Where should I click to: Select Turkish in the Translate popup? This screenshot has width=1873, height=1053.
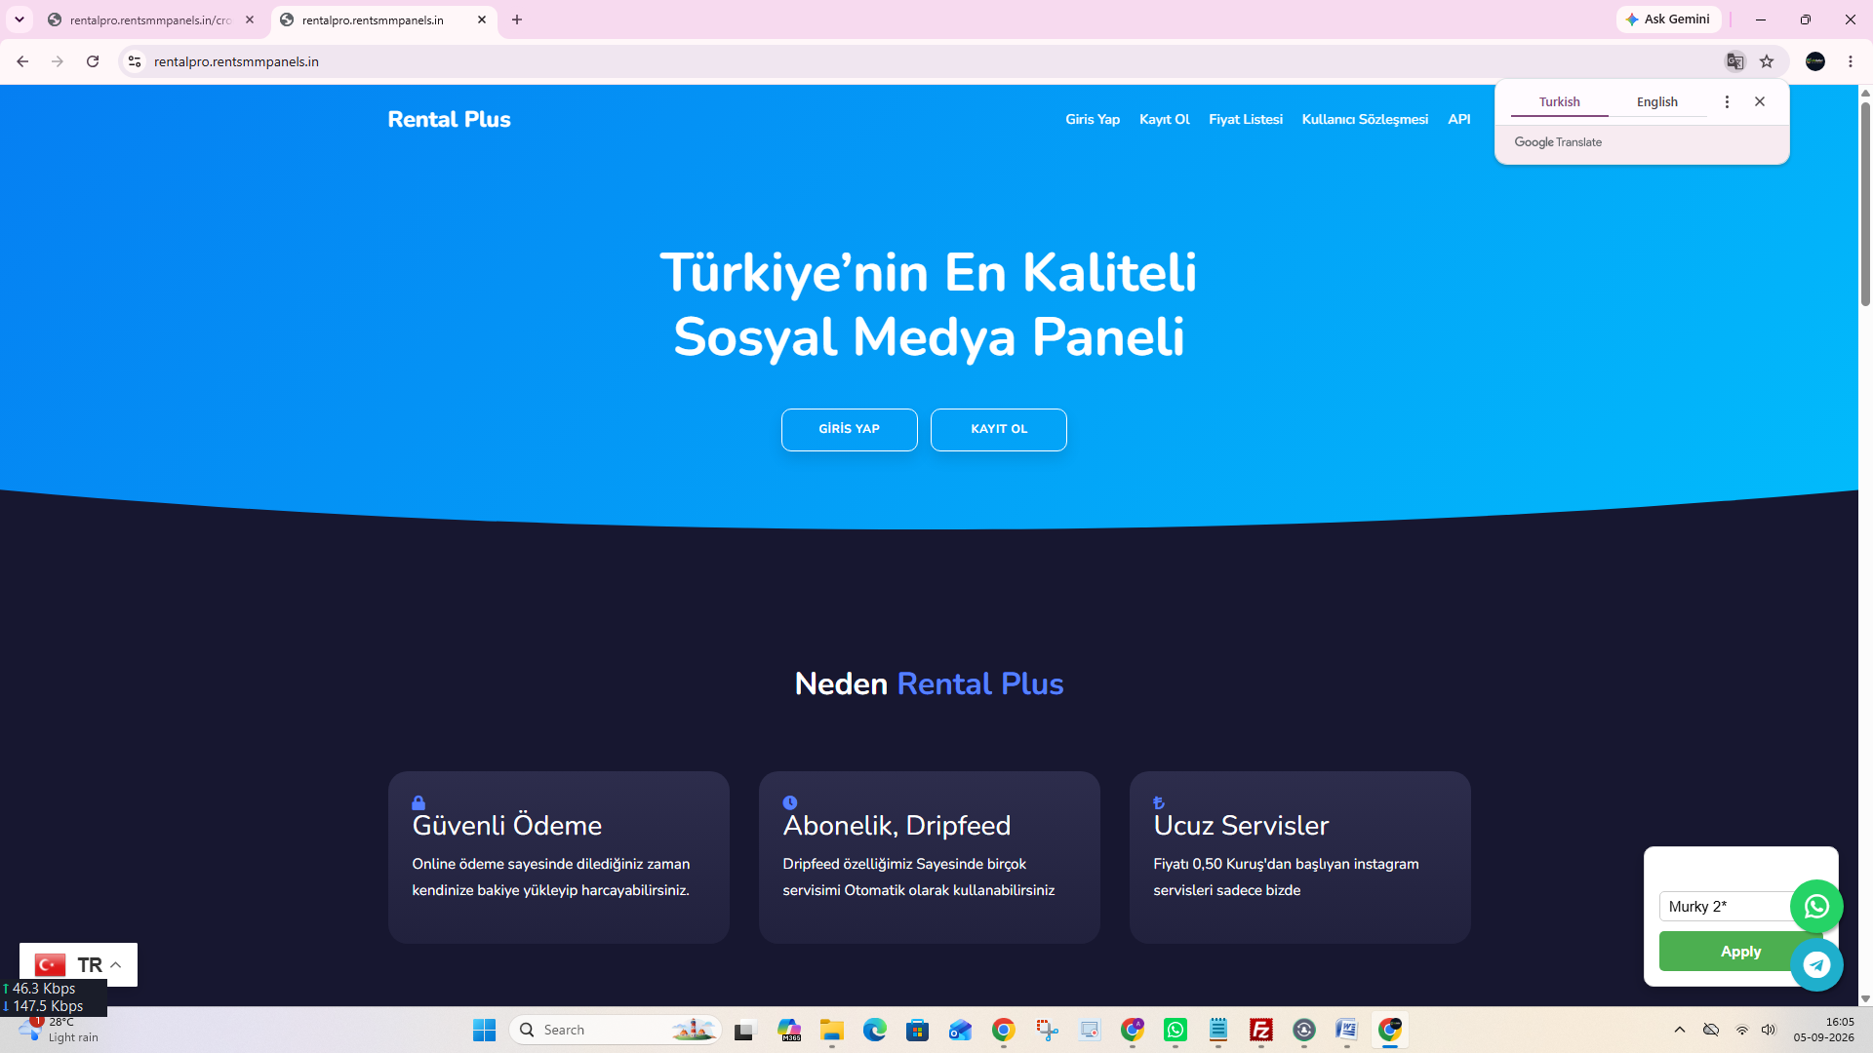point(1559,101)
